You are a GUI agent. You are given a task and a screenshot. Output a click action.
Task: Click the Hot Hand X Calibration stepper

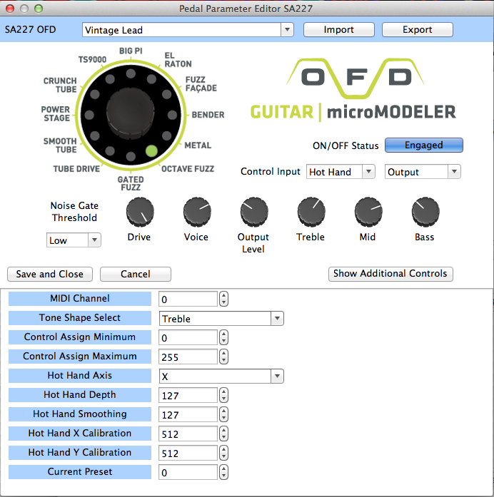click(223, 434)
